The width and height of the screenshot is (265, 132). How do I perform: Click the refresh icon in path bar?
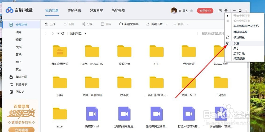(x=63, y=34)
